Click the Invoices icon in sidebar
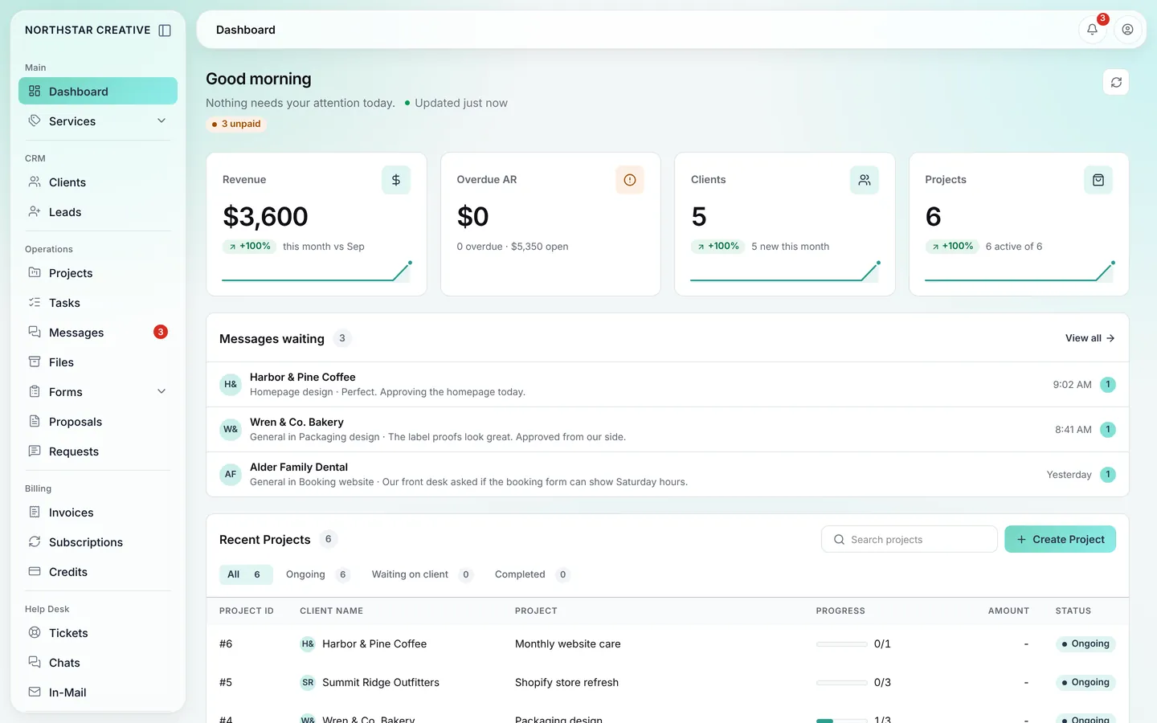The height and width of the screenshot is (723, 1157). click(35, 512)
